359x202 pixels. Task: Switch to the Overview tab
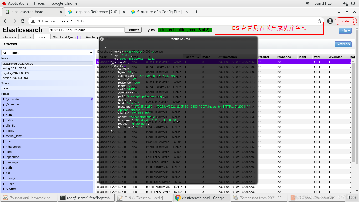click(10, 37)
